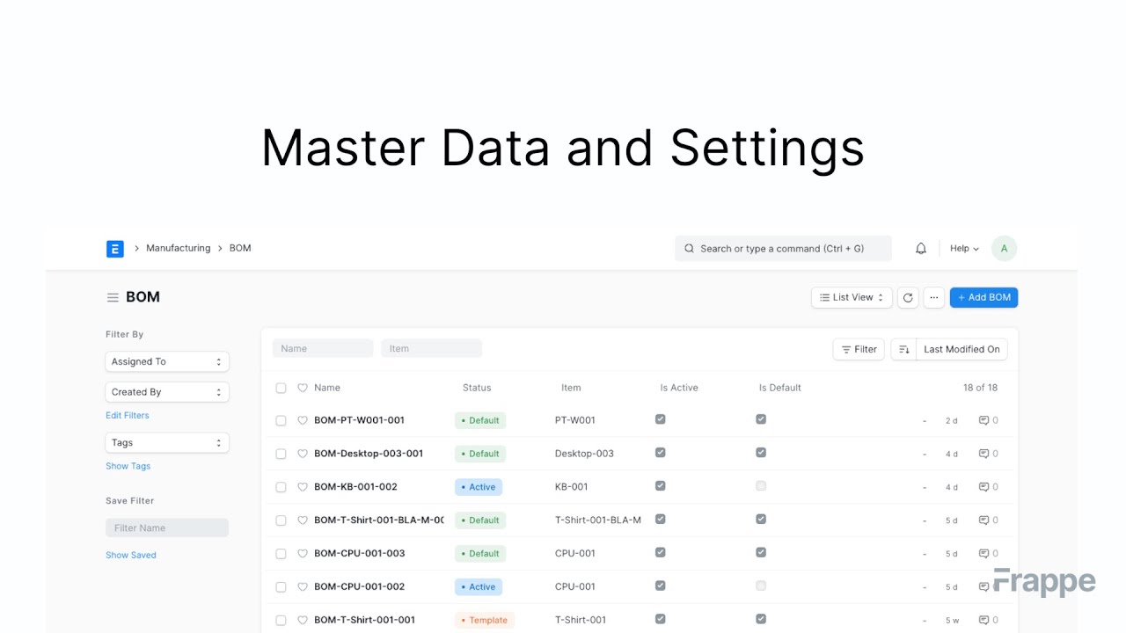Viewport: 1126px width, 633px height.
Task: Click the search or command bar
Action: tap(783, 249)
